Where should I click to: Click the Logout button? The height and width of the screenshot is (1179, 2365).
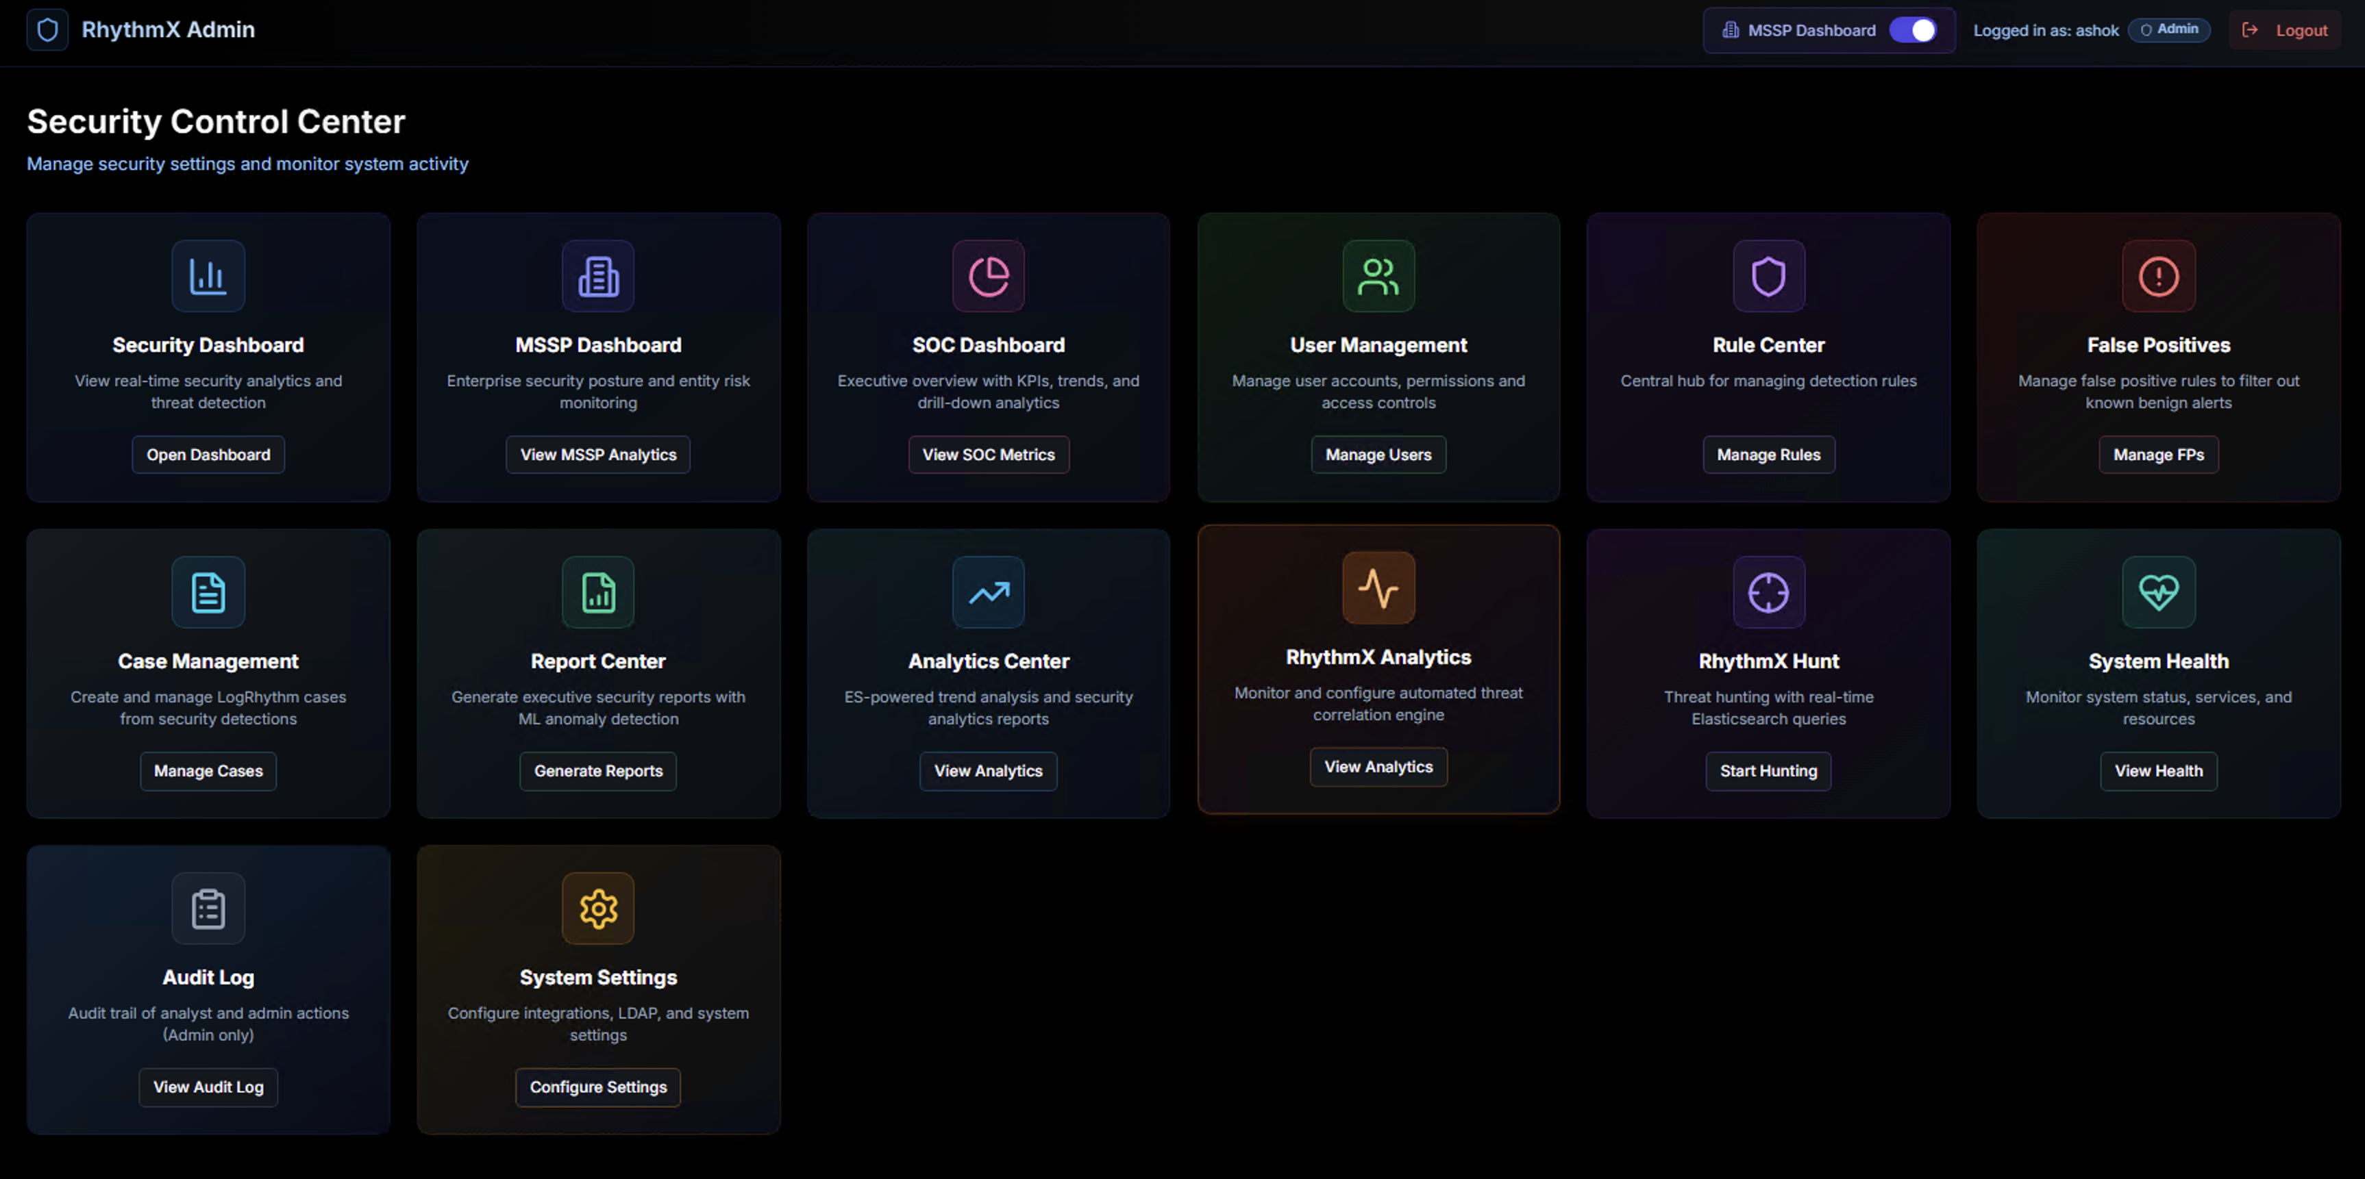click(x=2285, y=30)
